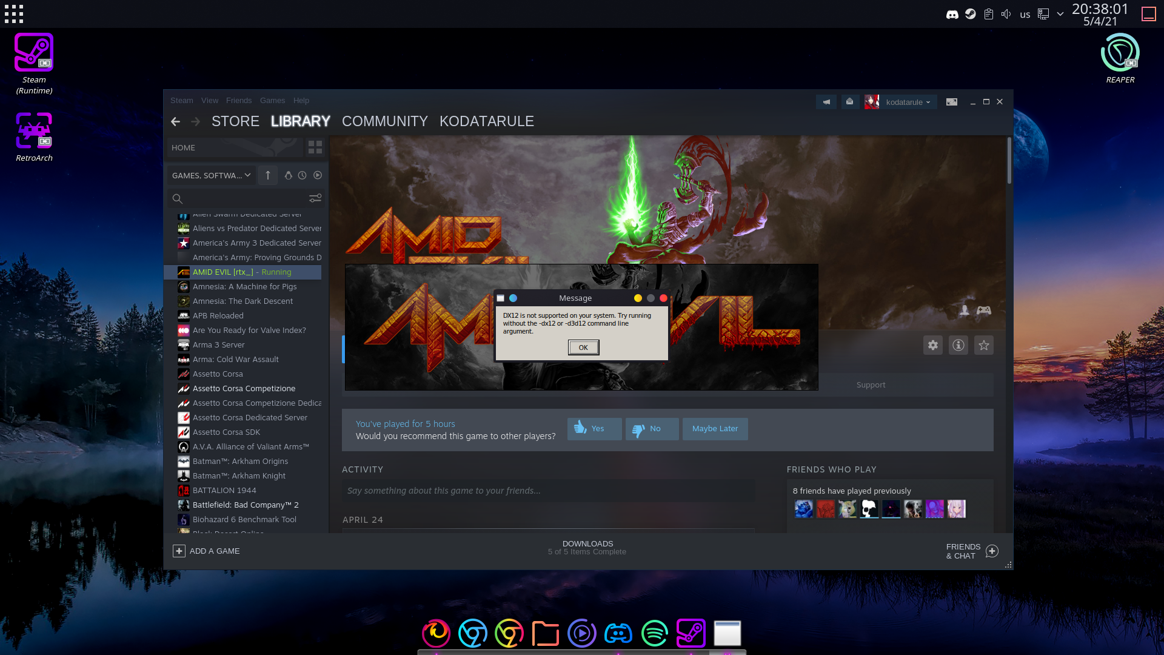Launch Spotify from the dock

coord(655,634)
